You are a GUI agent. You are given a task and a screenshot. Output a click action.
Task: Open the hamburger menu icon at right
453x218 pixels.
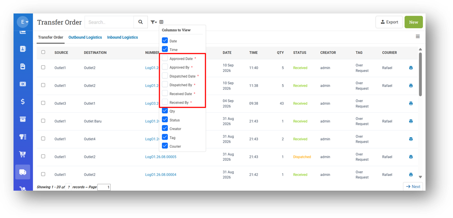[x=418, y=37]
